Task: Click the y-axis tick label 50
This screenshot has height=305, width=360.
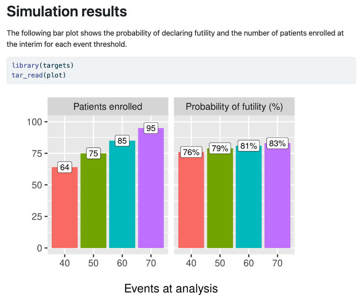Action: click(x=37, y=185)
